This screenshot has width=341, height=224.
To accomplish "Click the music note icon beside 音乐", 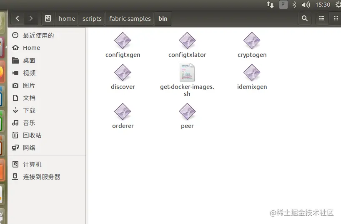I will tap(15, 123).
